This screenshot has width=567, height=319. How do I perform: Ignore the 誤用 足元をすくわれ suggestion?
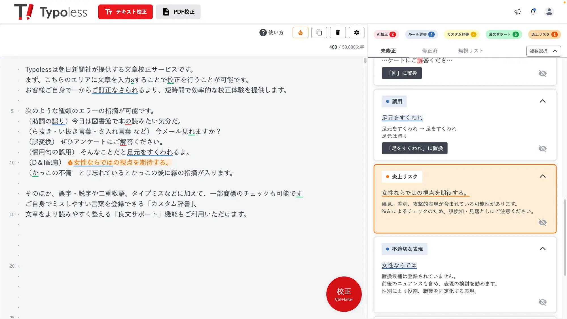click(542, 149)
